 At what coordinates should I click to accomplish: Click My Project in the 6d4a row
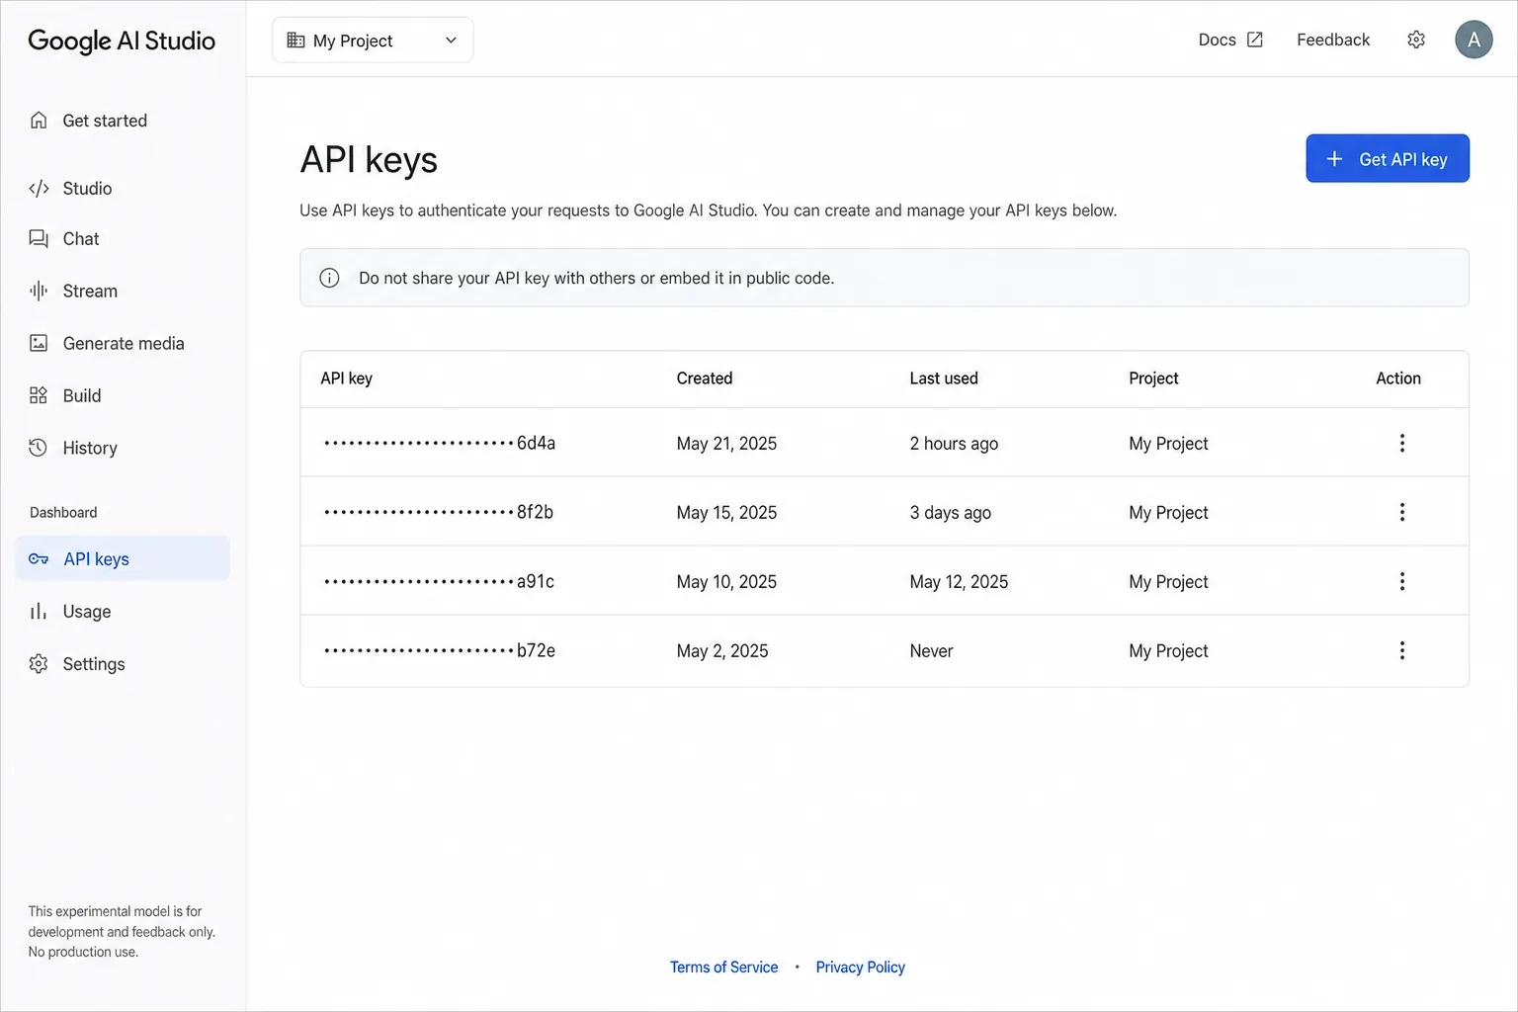click(x=1168, y=444)
